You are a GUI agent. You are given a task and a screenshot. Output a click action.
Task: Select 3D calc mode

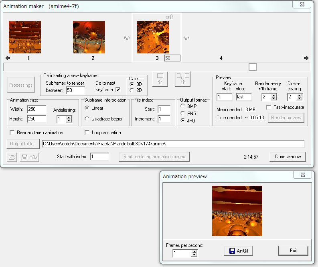click(x=132, y=84)
